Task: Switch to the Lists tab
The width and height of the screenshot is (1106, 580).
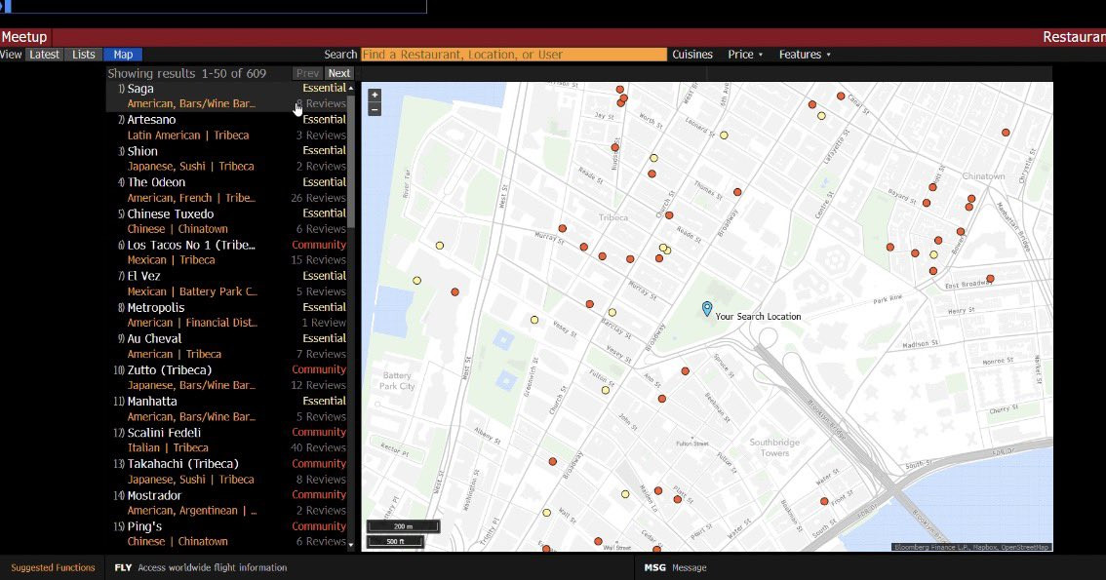Action: [83, 55]
